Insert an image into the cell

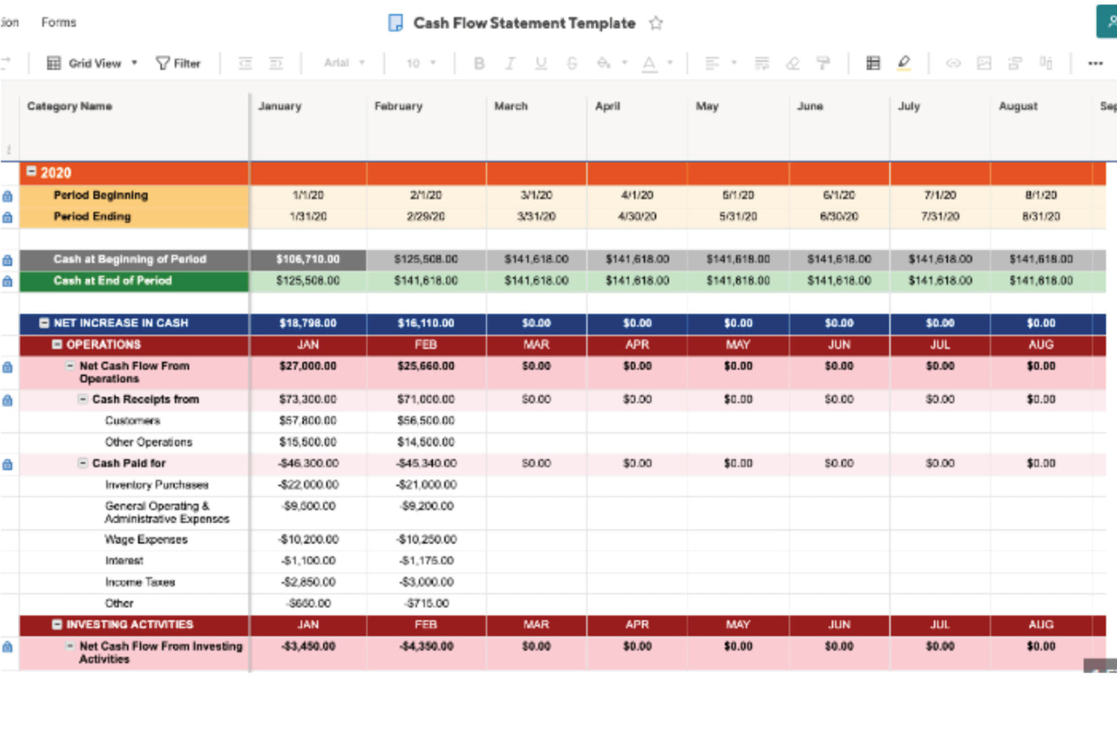(x=984, y=63)
